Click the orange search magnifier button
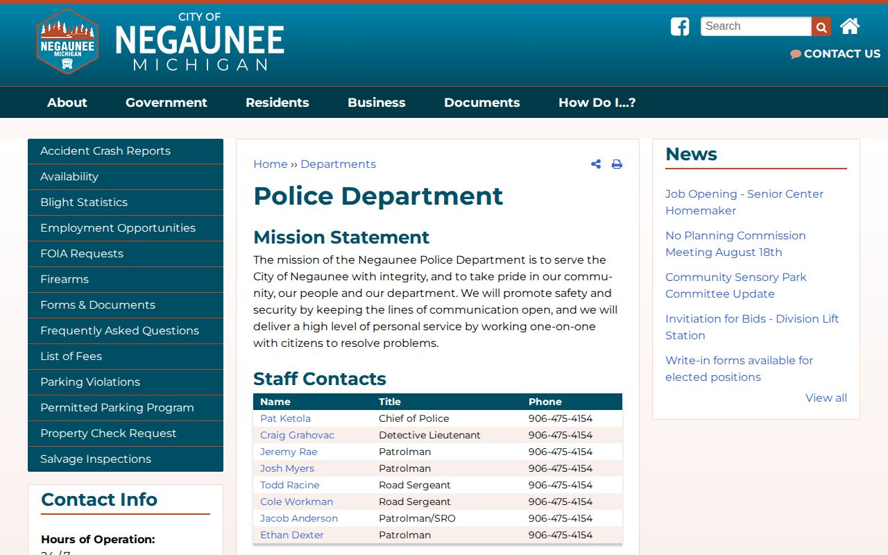The image size is (888, 555). [821, 26]
